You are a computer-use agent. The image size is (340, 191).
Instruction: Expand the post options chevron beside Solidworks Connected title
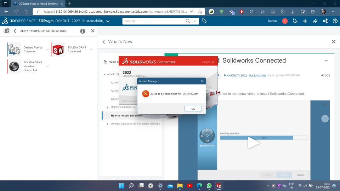[326, 60]
